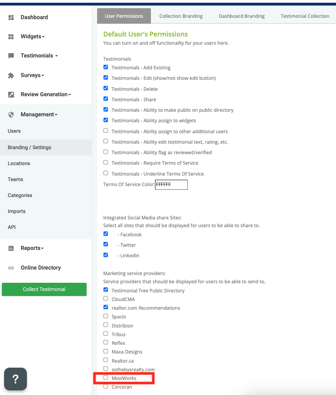Expand the Surveys submenu
This screenshot has height=395, width=336.
(x=32, y=75)
